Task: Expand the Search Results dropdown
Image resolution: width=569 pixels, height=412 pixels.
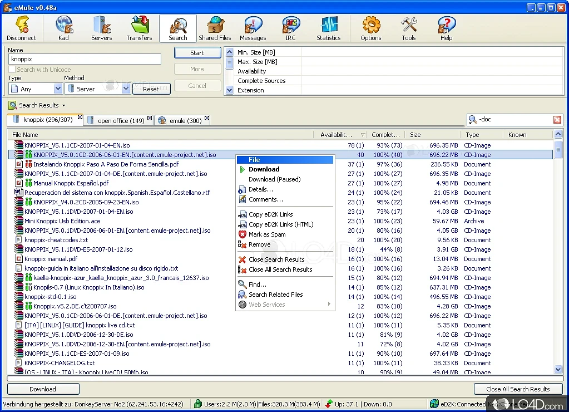Action: (63, 105)
